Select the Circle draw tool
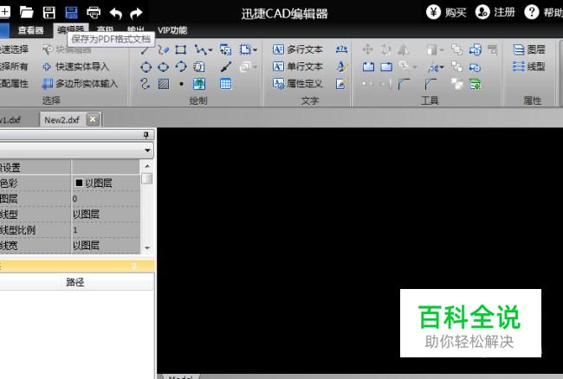The width and height of the screenshot is (563, 379). (146, 67)
